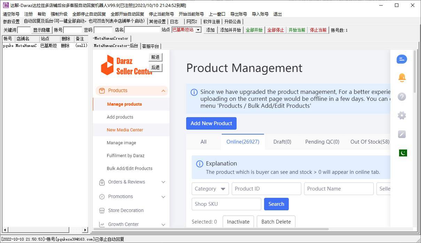The image size is (421, 243).
Task: Click the Add New Product button
Action: 211,123
